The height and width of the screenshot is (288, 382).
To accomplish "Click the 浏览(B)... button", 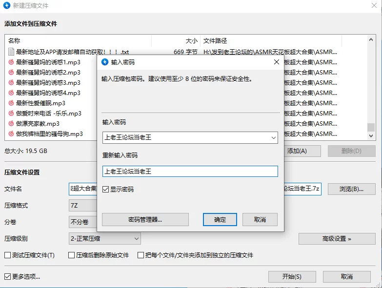I will (351, 189).
